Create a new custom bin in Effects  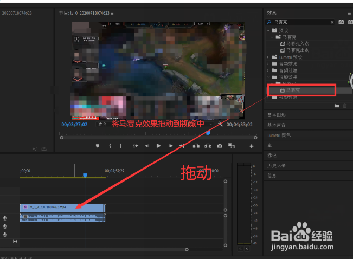(x=337, y=106)
